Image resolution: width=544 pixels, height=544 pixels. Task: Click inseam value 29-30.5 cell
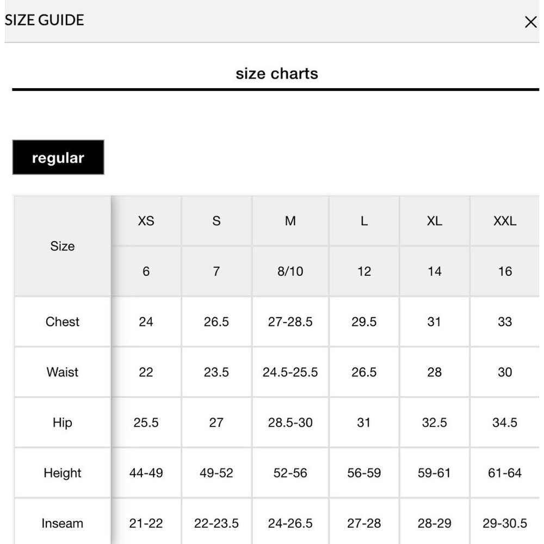[505, 523]
